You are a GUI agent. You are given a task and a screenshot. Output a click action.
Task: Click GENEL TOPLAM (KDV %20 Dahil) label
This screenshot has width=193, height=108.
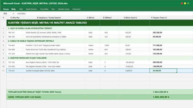tap(25, 97)
